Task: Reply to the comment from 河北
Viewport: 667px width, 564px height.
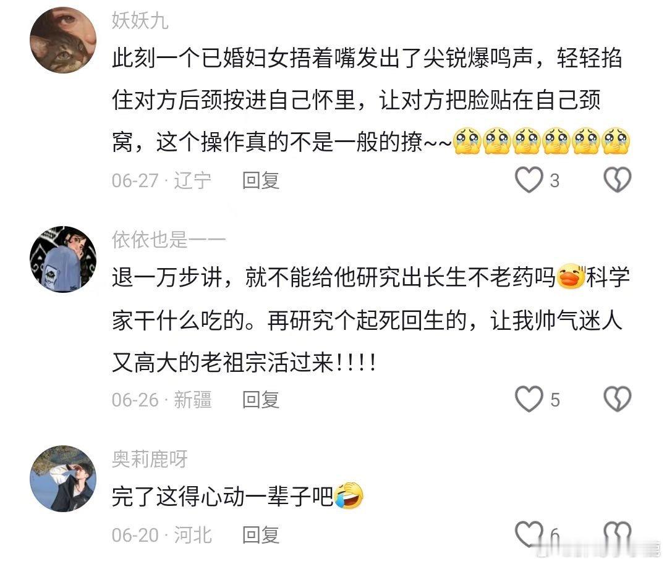Action: click(x=261, y=535)
